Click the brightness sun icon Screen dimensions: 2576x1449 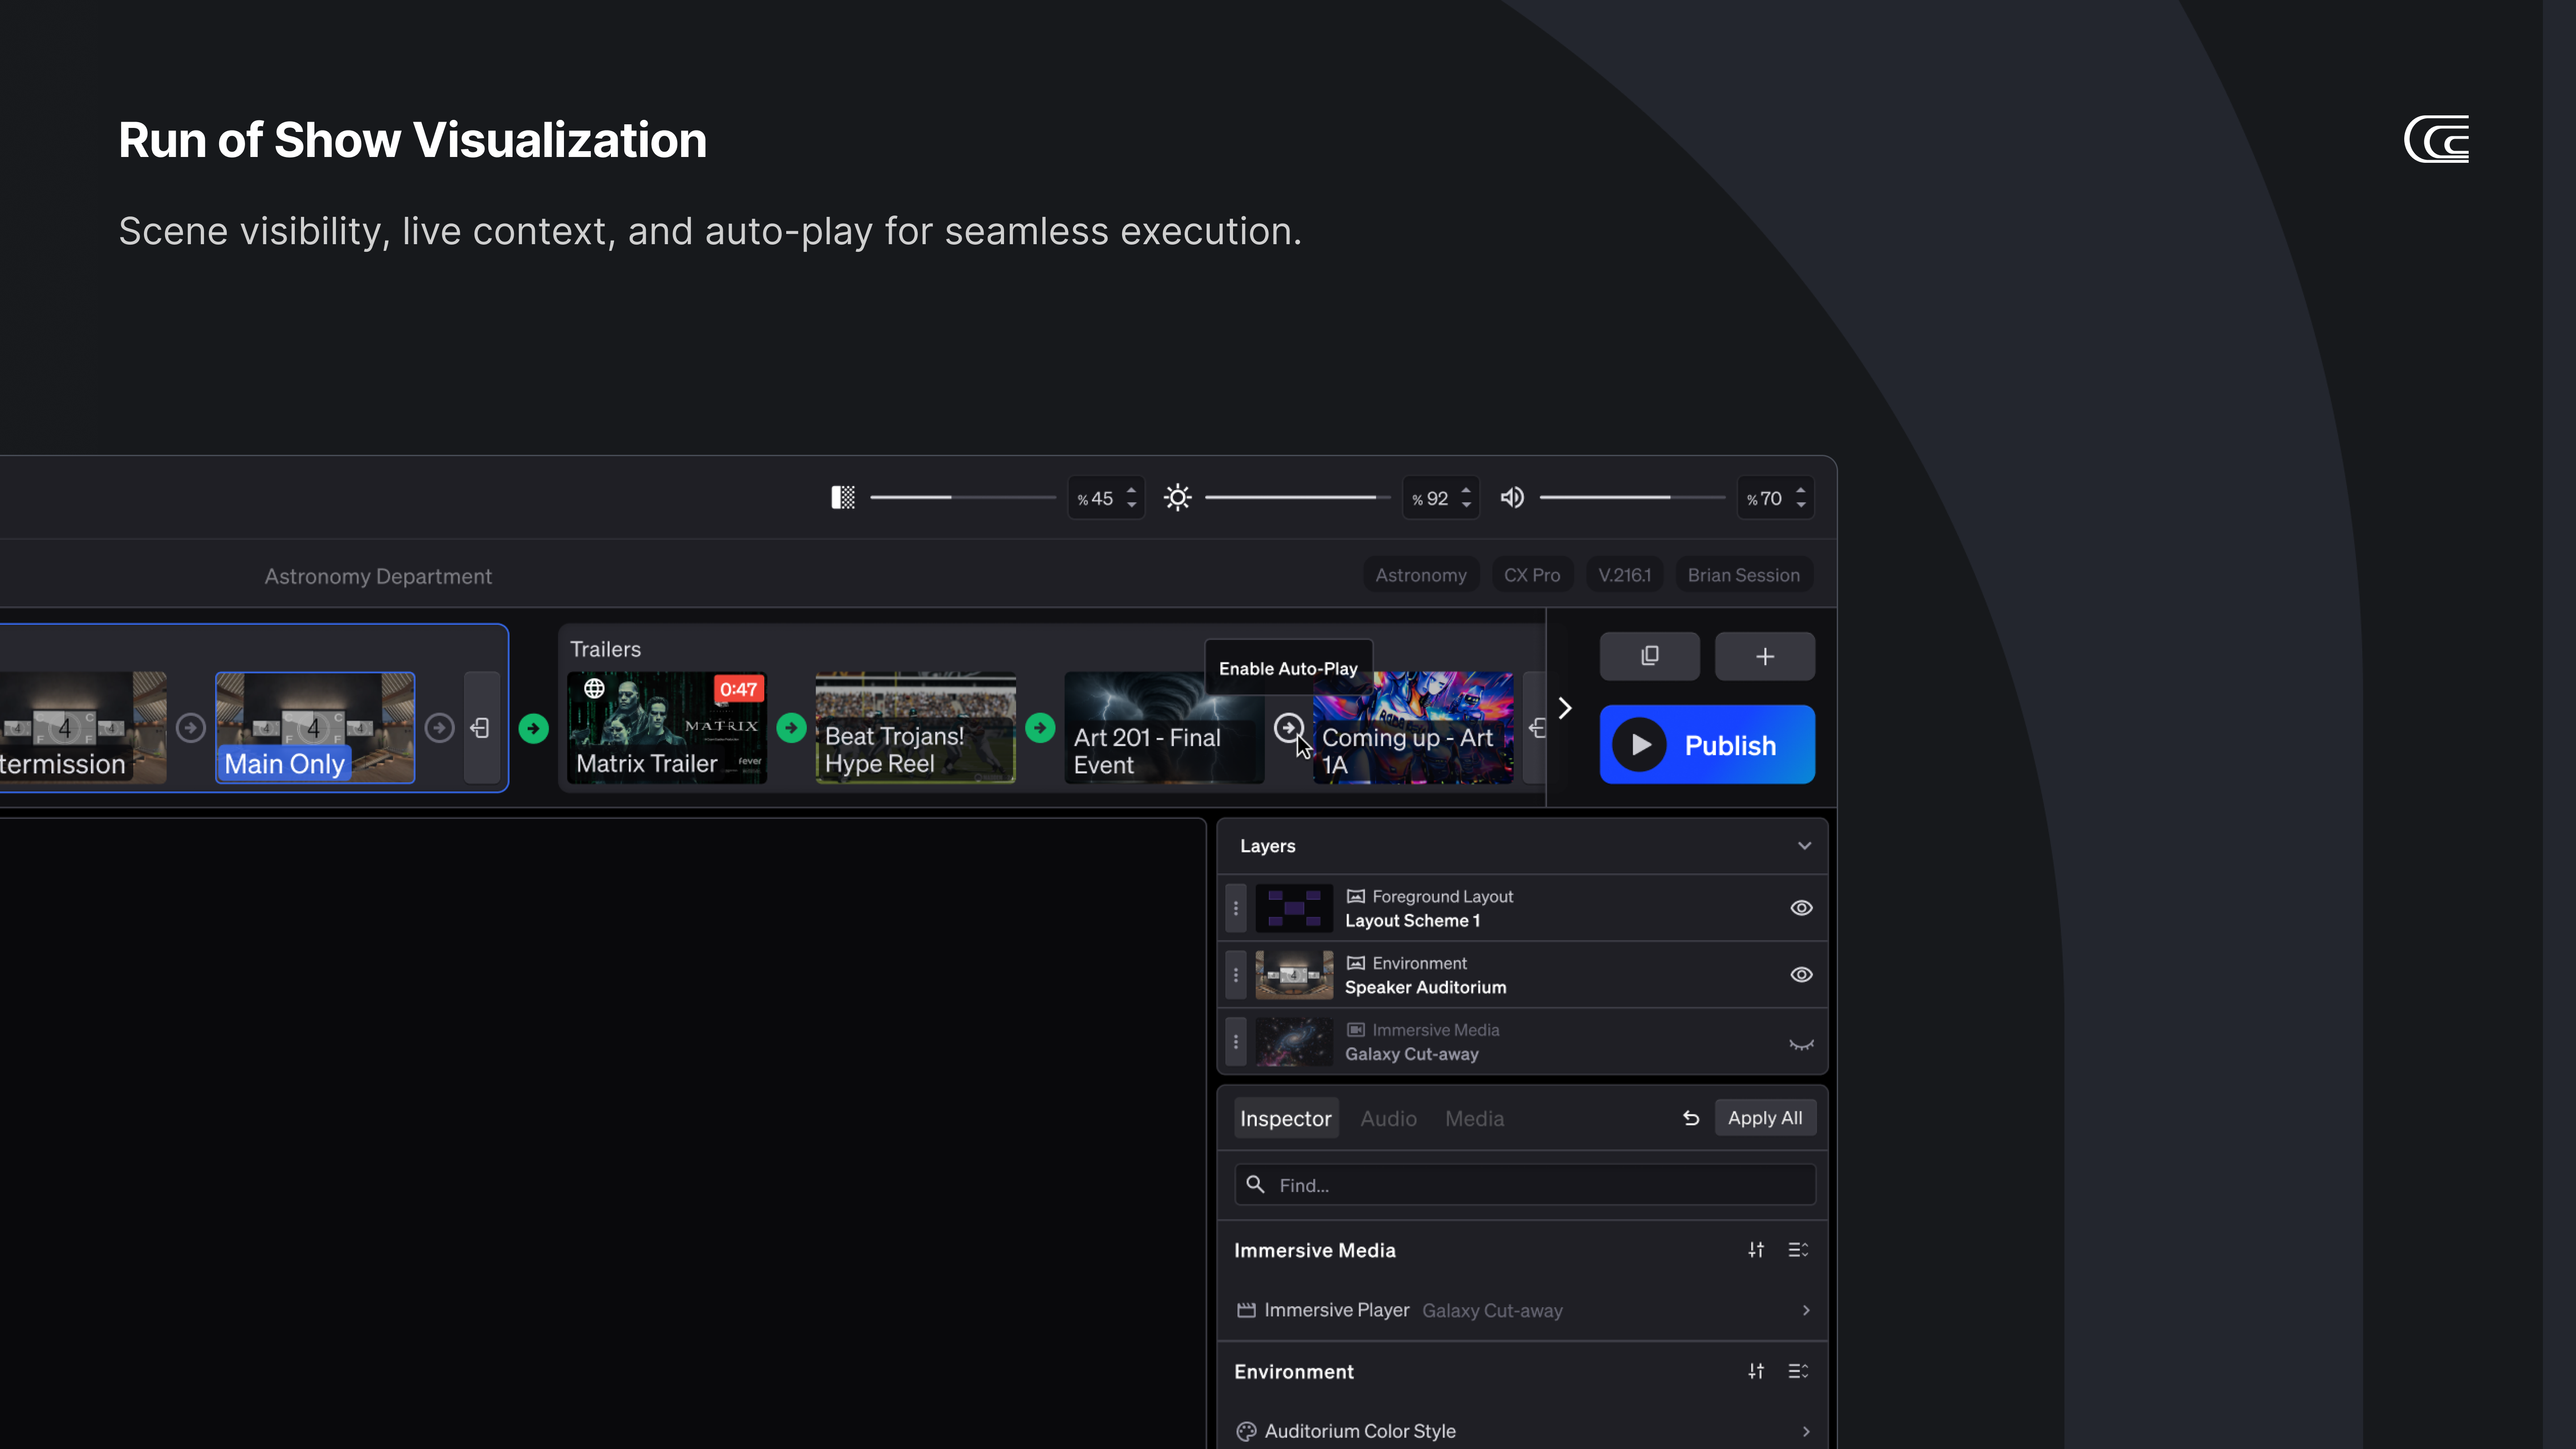[x=1177, y=497]
